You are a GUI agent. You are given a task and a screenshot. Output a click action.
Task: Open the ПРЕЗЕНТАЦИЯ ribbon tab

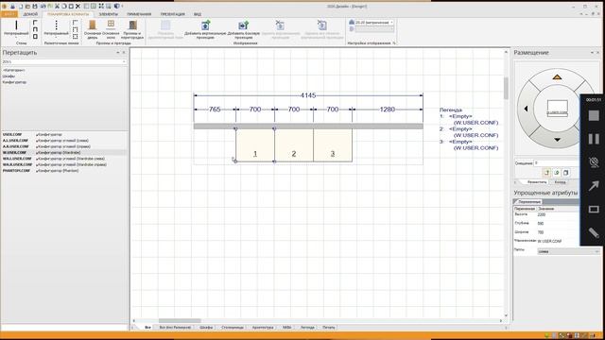(x=172, y=14)
